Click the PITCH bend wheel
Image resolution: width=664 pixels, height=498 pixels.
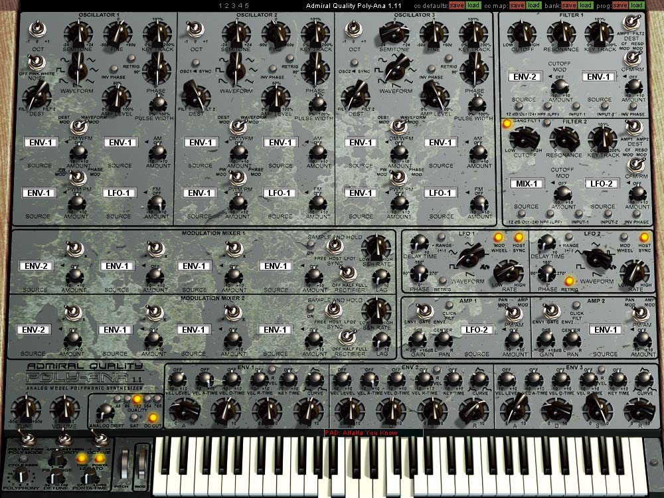pyautogui.click(x=125, y=463)
